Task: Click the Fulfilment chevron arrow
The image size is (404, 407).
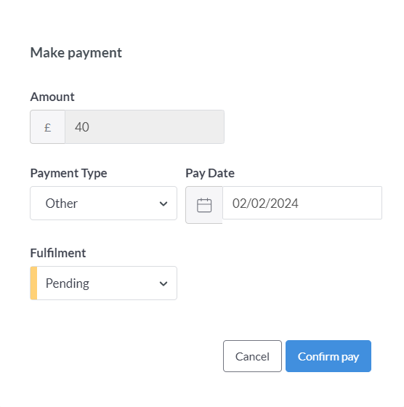Action: click(x=163, y=283)
